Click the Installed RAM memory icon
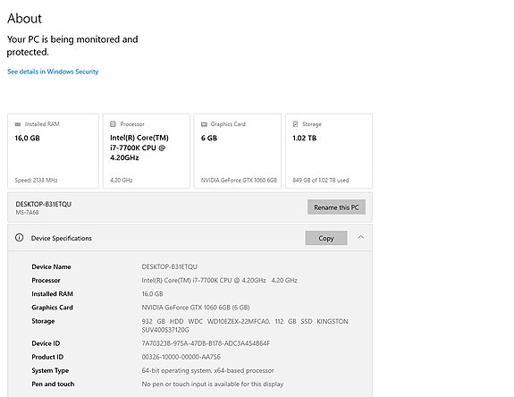 18,124
